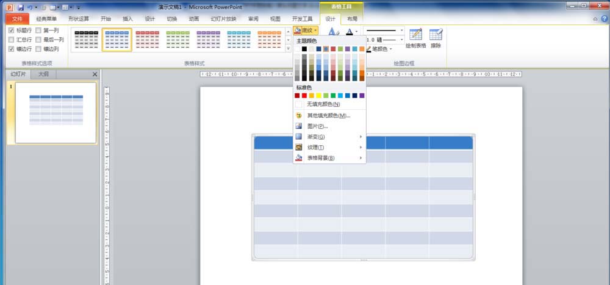The height and width of the screenshot is (285, 610).
Task: Switch to the 开始 Home tab
Action: point(106,19)
